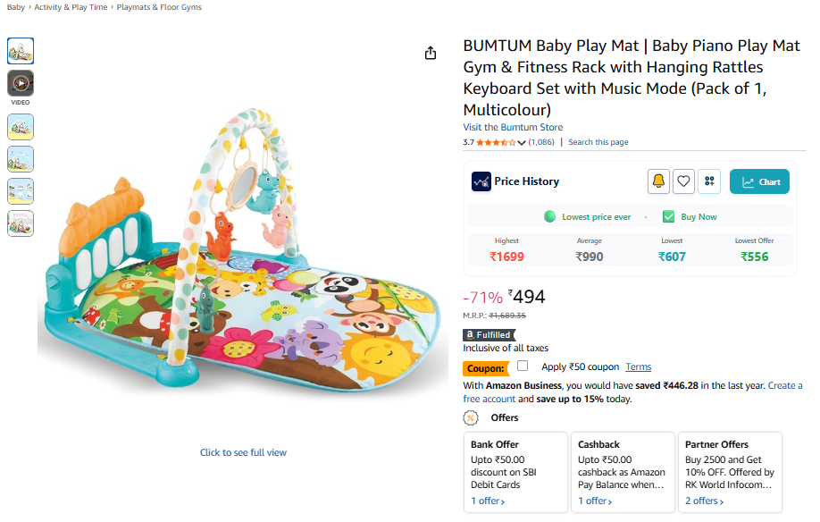This screenshot has width=820, height=522.
Task: Click the Amazon Fulfilled badge
Action: pyautogui.click(x=489, y=335)
